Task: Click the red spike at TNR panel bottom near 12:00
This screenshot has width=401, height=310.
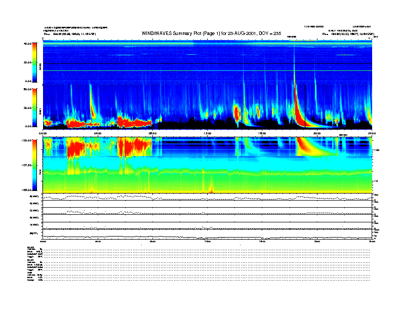Action: tap(212, 189)
